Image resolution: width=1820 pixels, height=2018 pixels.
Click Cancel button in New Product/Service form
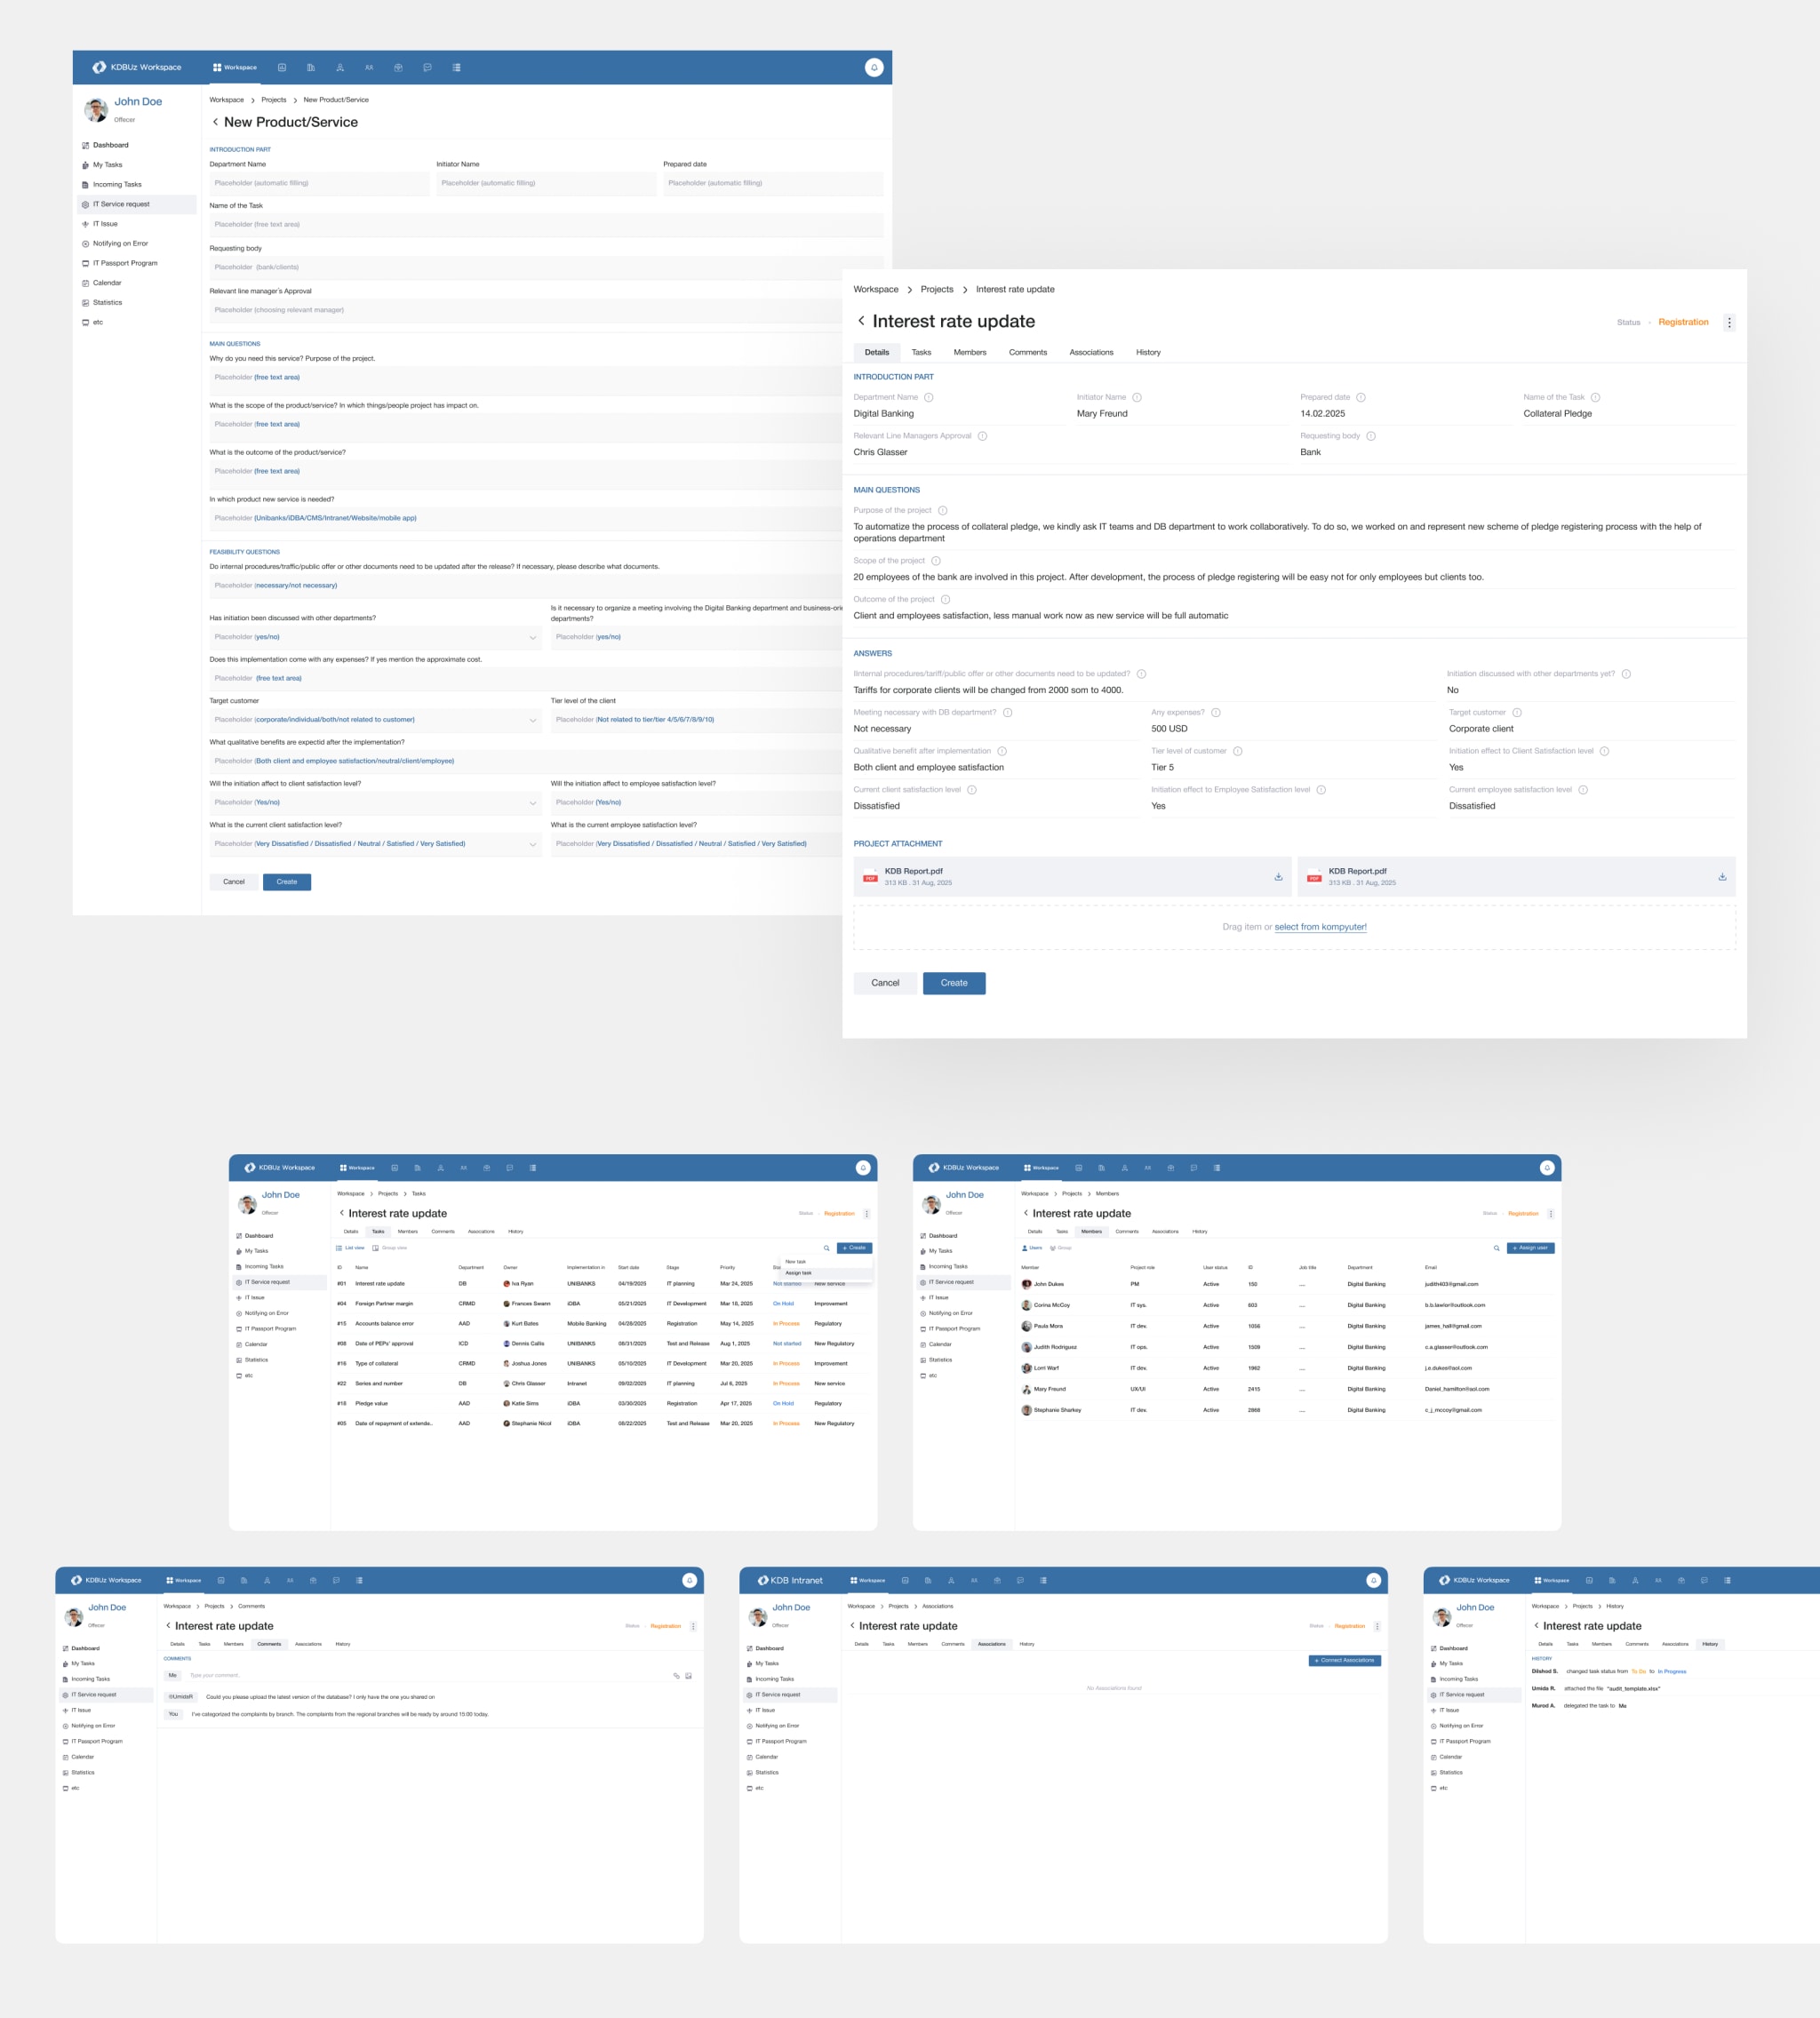pyautogui.click(x=234, y=882)
